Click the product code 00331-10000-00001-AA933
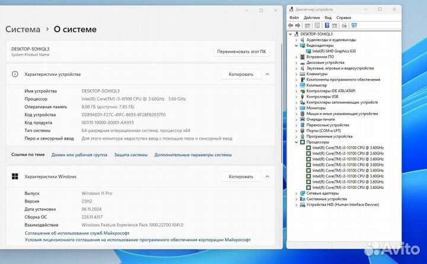 click(107, 123)
